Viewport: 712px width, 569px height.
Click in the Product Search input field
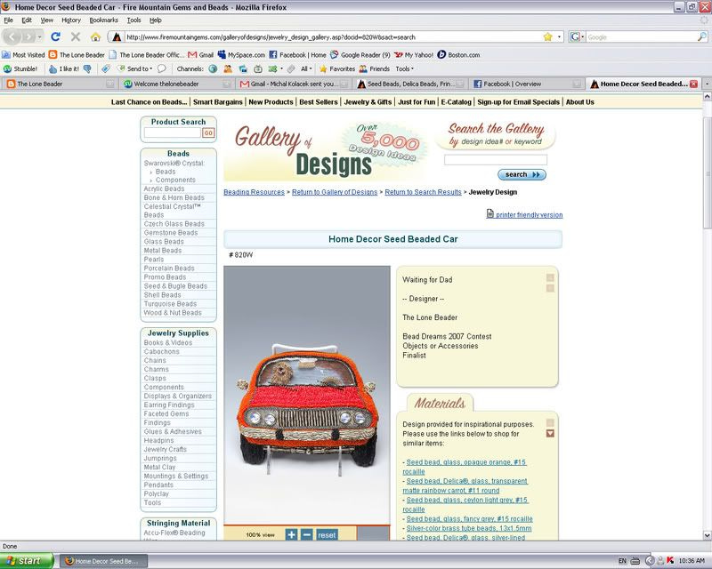[x=172, y=133]
